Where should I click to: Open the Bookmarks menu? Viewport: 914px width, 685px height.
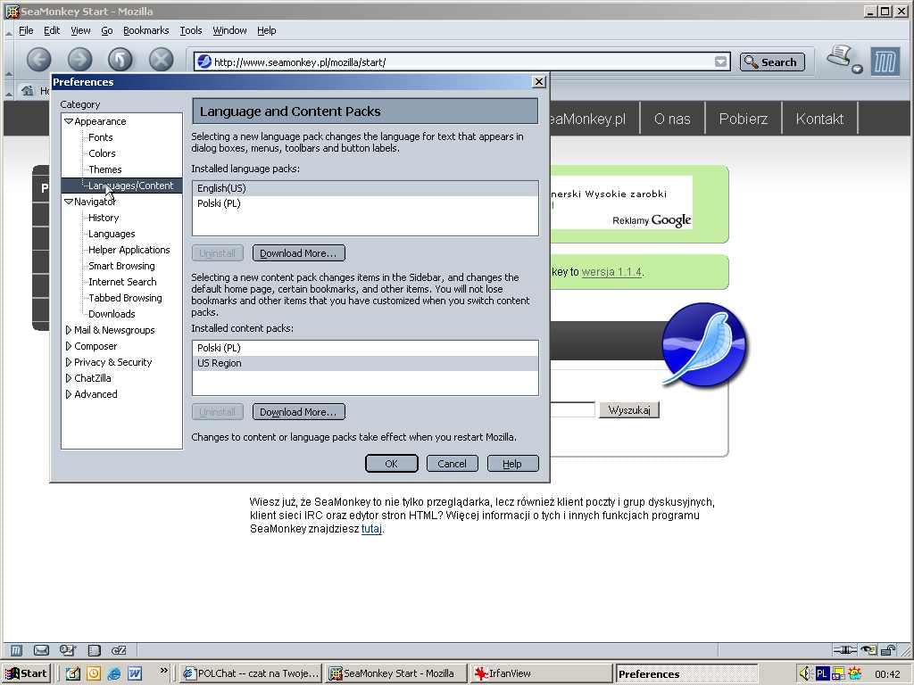(x=145, y=30)
